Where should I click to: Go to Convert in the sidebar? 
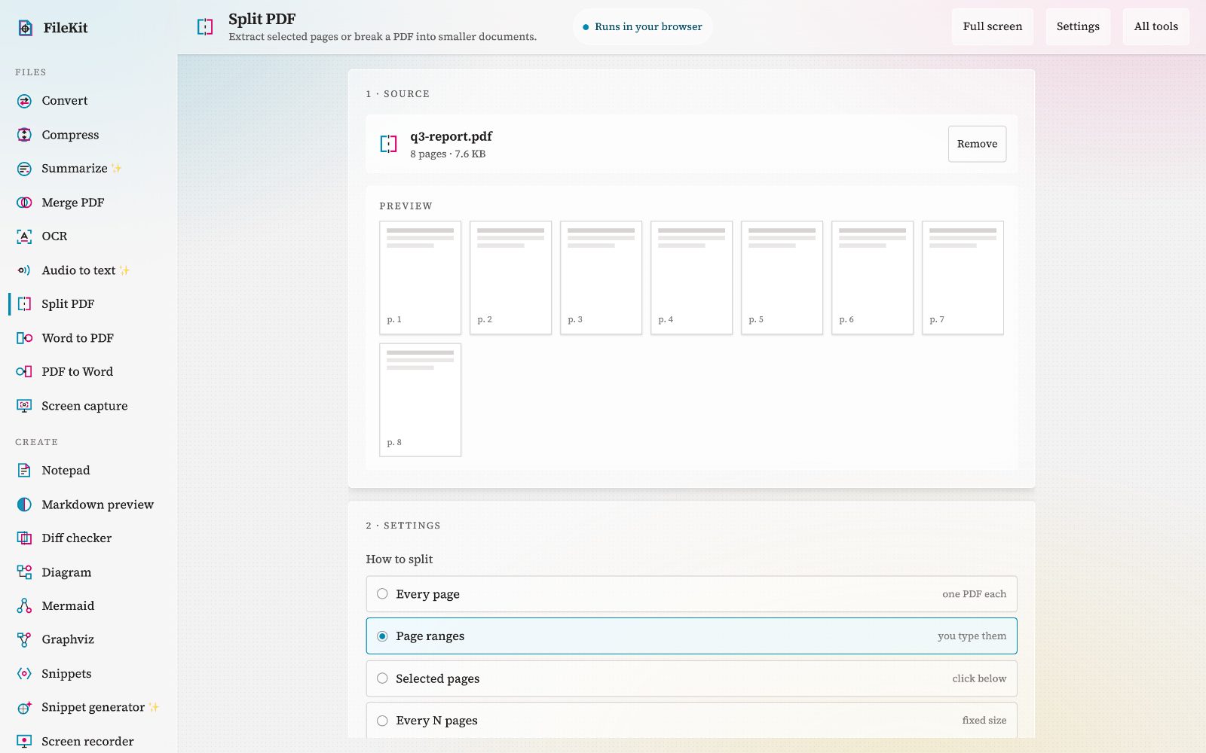pos(89,101)
